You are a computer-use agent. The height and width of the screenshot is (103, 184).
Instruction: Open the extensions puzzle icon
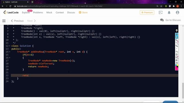(x=174, y=6)
